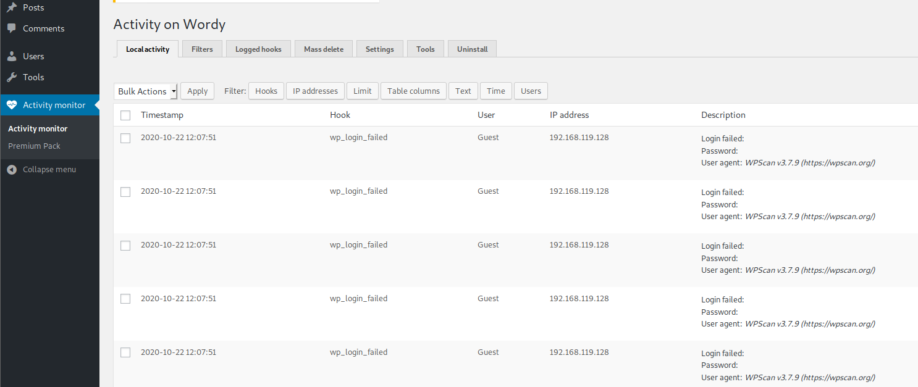Click the Users person icon
This screenshot has height=387, width=918.
[x=12, y=56]
